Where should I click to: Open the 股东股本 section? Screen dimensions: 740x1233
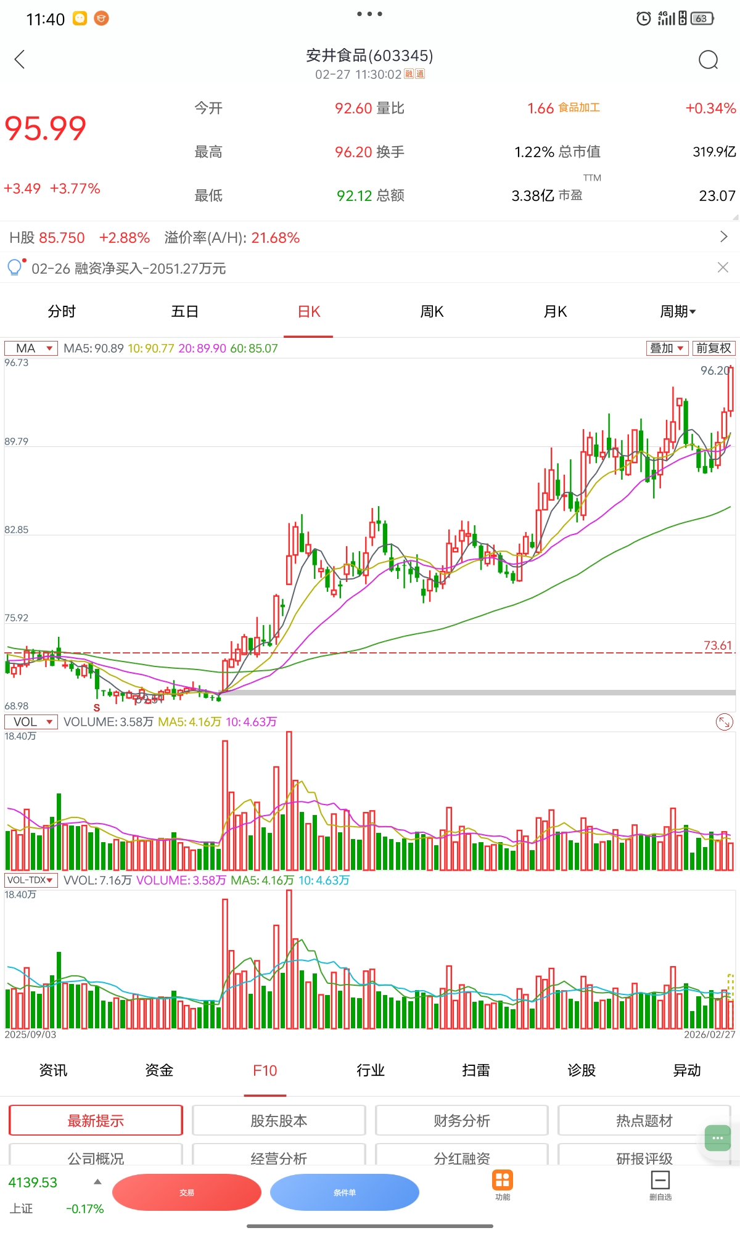pos(279,1120)
